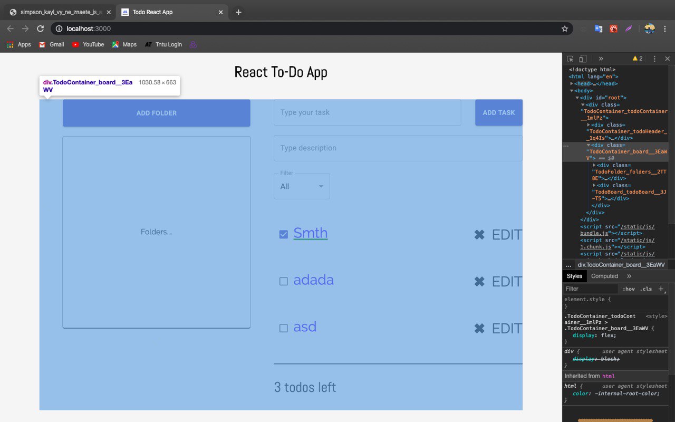Viewport: 675px width, 422px height.
Task: Uncheck the Smth todo checkbox
Action: tap(284, 234)
